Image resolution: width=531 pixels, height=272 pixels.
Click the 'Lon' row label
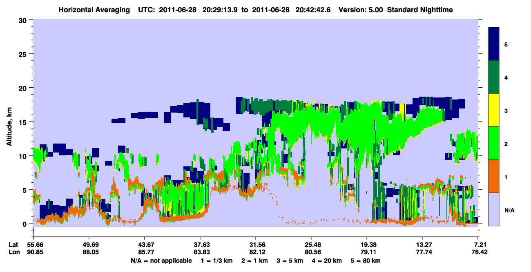tap(13, 252)
